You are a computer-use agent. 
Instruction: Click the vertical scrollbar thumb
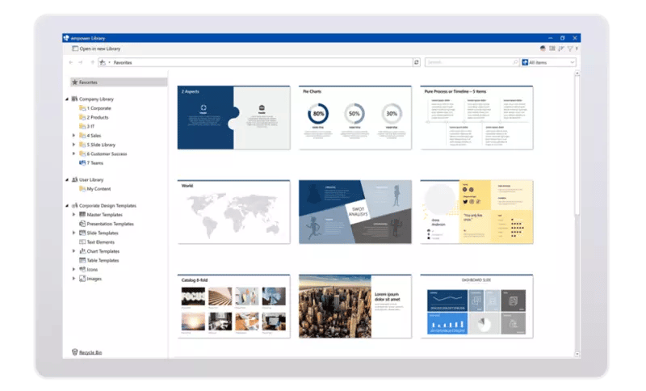pyautogui.click(x=577, y=145)
